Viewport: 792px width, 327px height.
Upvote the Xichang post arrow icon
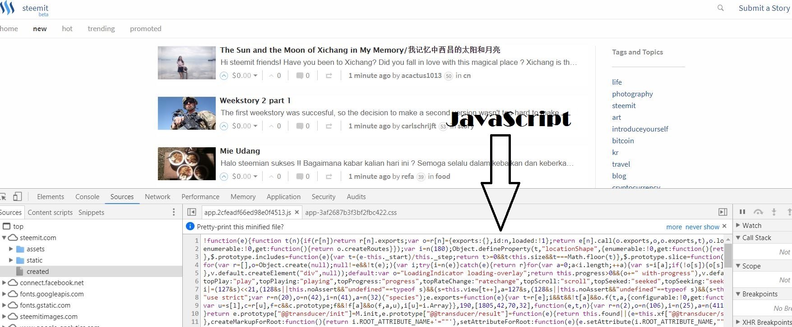point(224,76)
